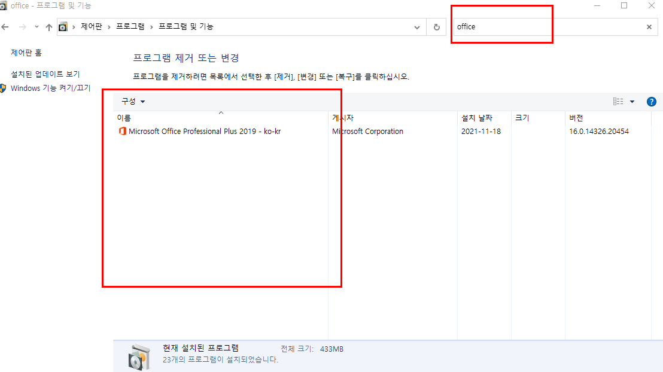
Task: Maximize the Programs and Features window
Action: pyautogui.click(x=624, y=5)
